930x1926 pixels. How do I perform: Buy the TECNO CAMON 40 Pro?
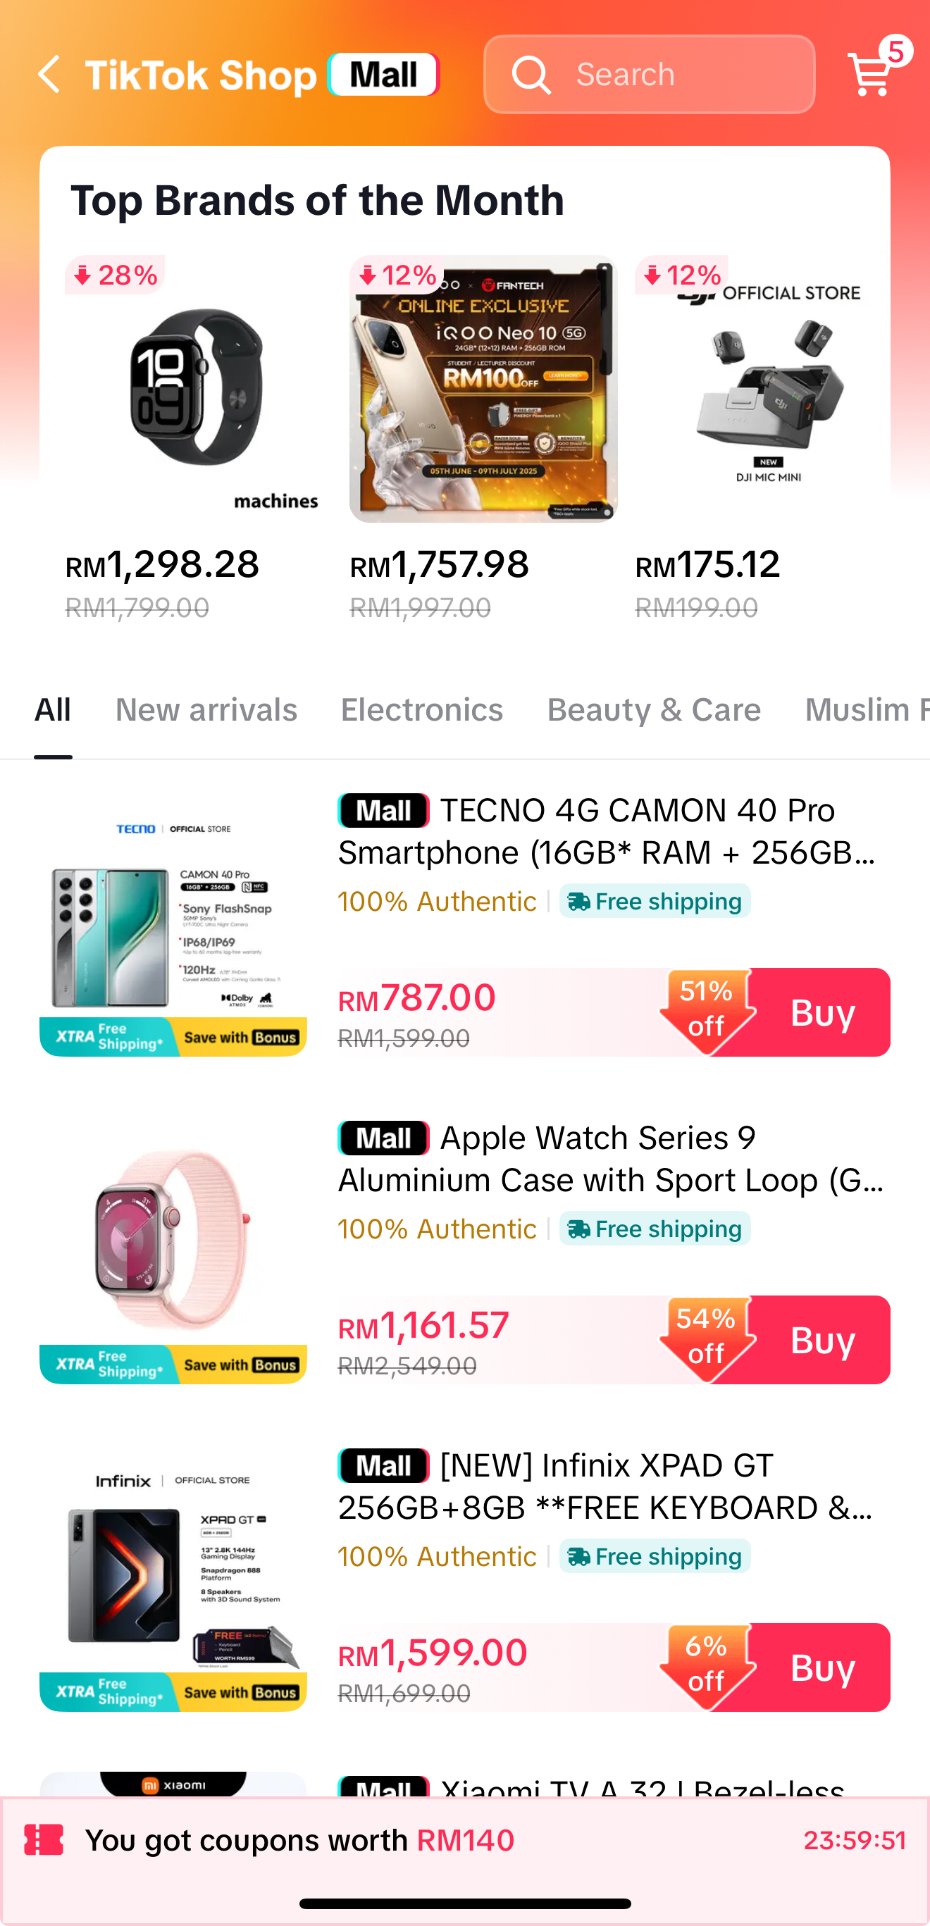(x=821, y=1012)
